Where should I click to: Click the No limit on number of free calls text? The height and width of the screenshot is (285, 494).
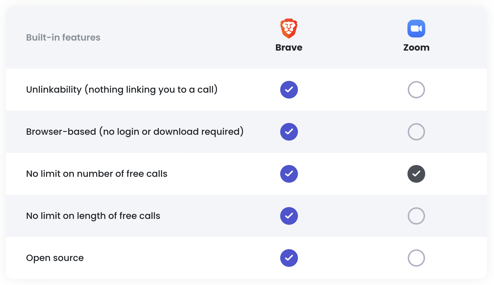tap(97, 174)
